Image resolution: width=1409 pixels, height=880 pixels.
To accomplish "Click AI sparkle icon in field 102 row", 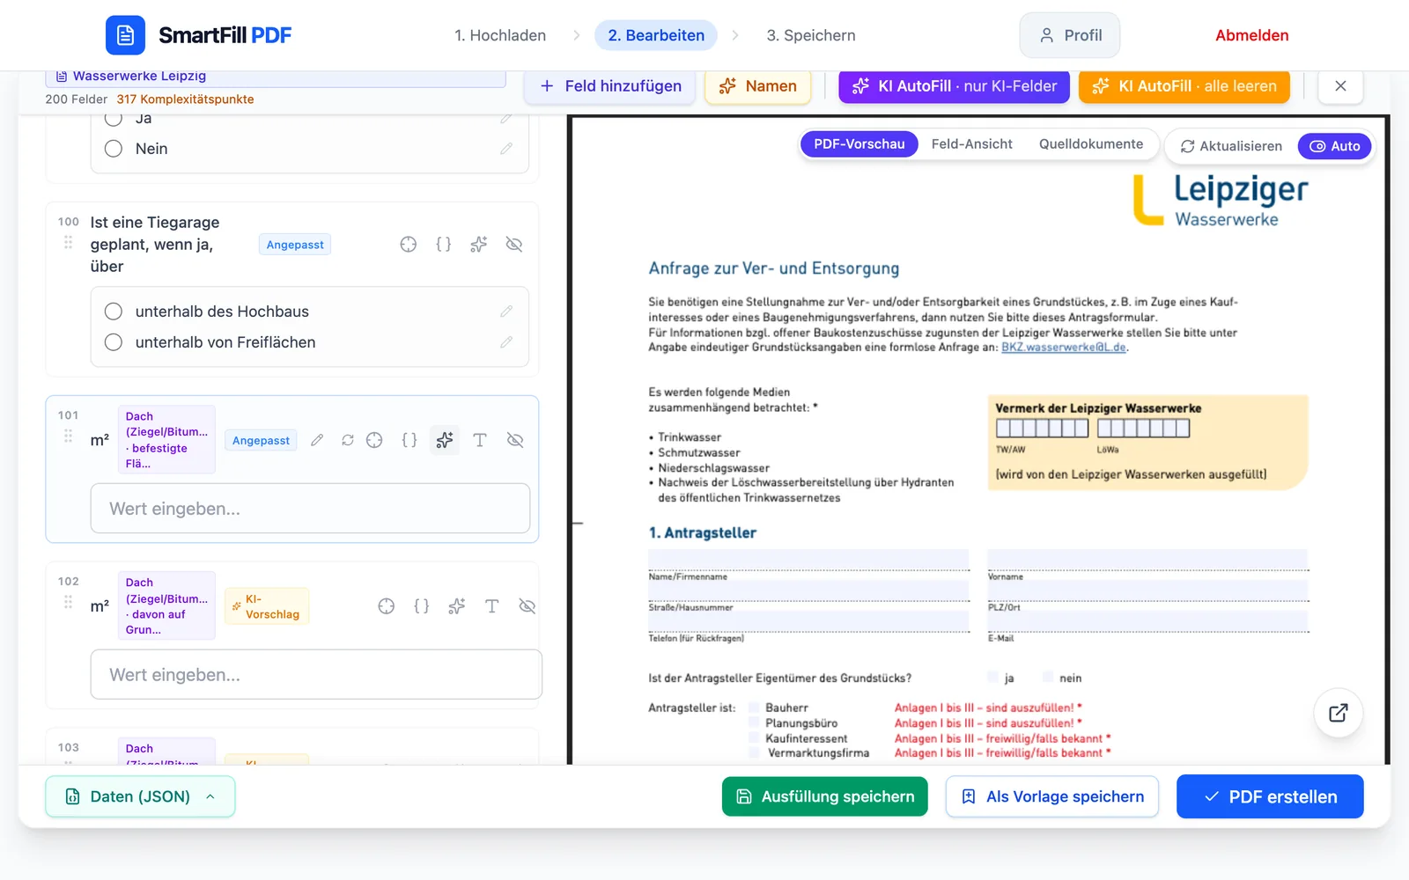I will point(456,606).
